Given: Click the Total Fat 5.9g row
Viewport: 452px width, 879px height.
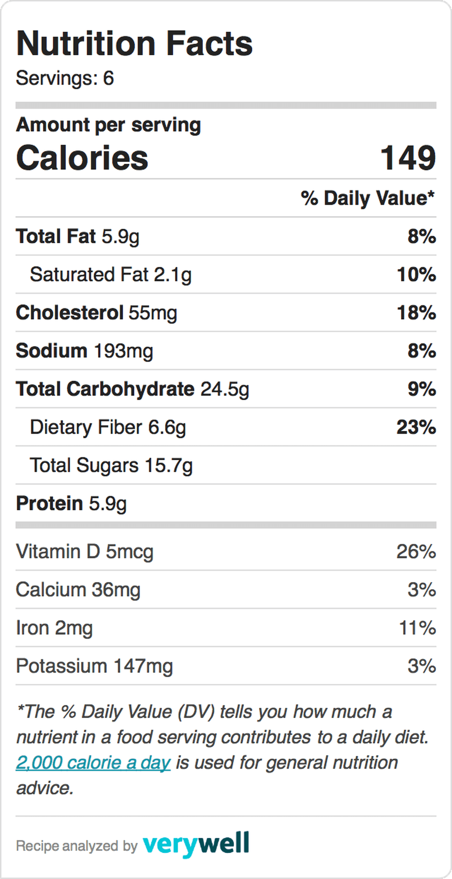Looking at the screenshot, I should [226, 236].
